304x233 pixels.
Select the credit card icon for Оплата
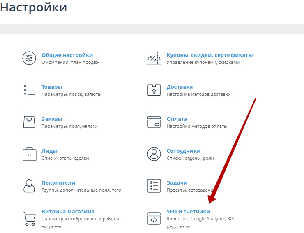154,122
